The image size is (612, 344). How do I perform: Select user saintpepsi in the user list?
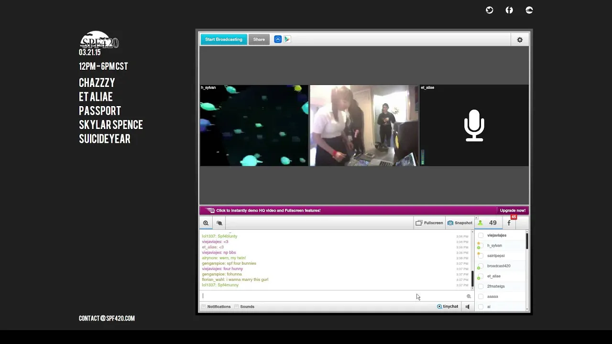496,256
